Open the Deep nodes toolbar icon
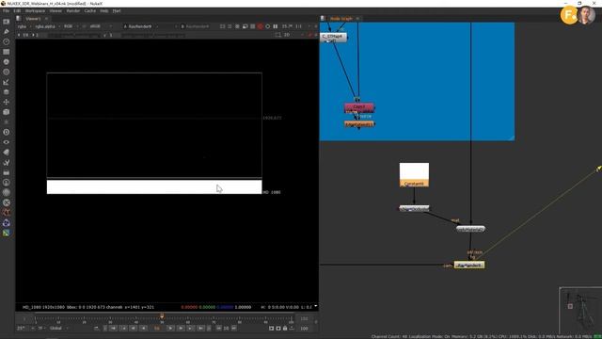Image resolution: width=602 pixels, height=339 pixels. (7, 132)
